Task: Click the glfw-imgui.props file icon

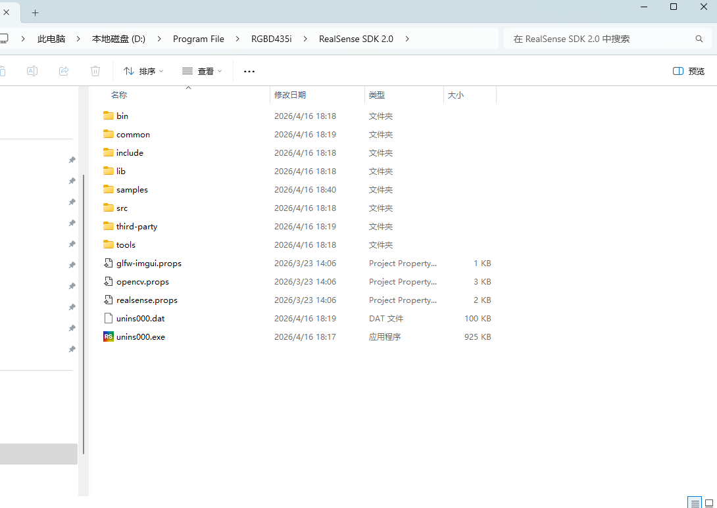Action: click(x=109, y=263)
